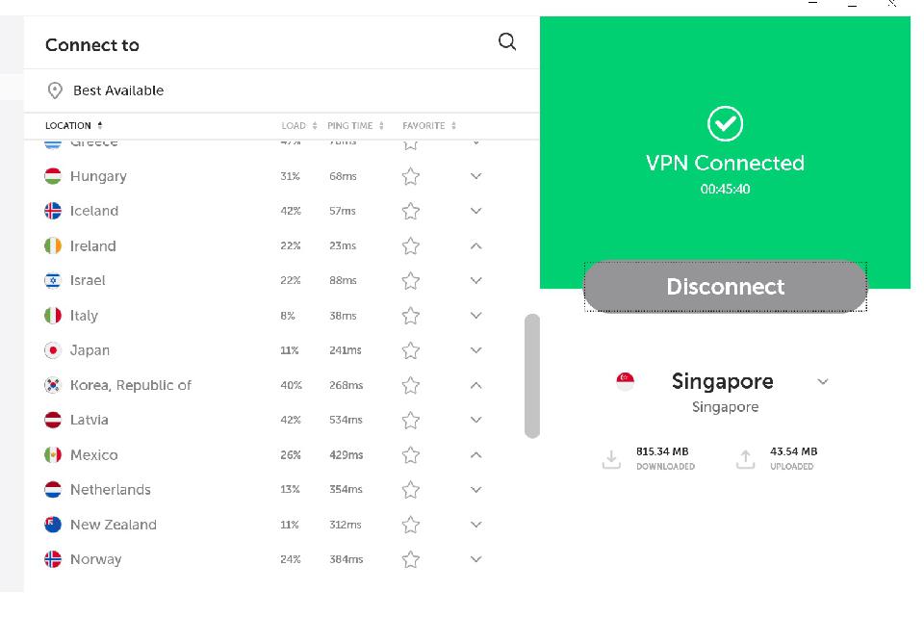The image size is (924, 617).
Task: Mark Norway as a favorite
Action: [x=411, y=559]
